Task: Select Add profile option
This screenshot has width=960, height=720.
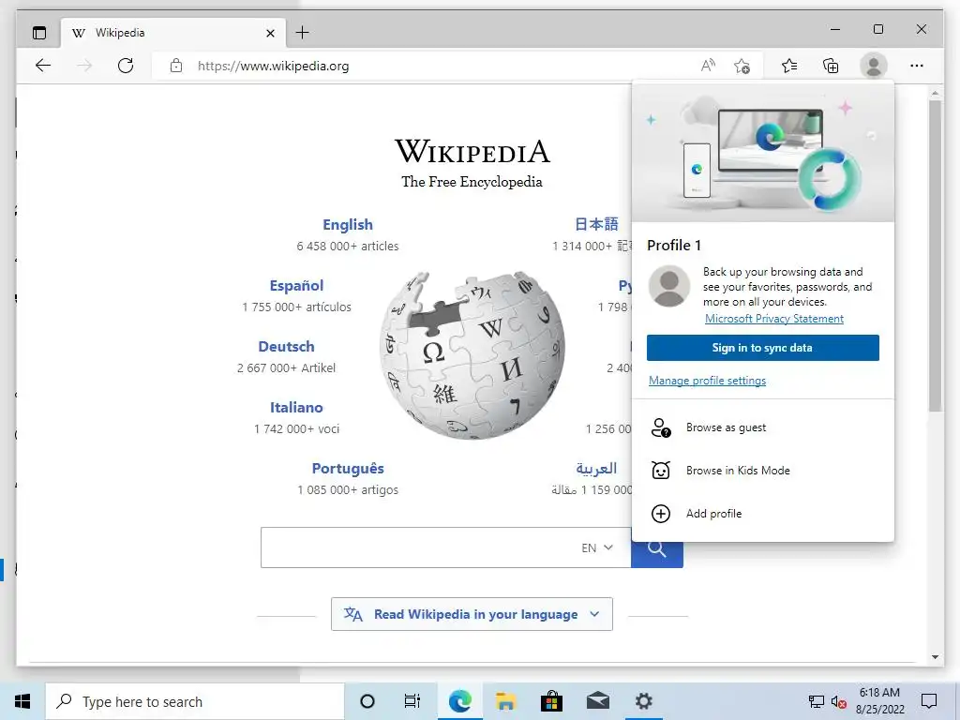Action: (x=763, y=513)
